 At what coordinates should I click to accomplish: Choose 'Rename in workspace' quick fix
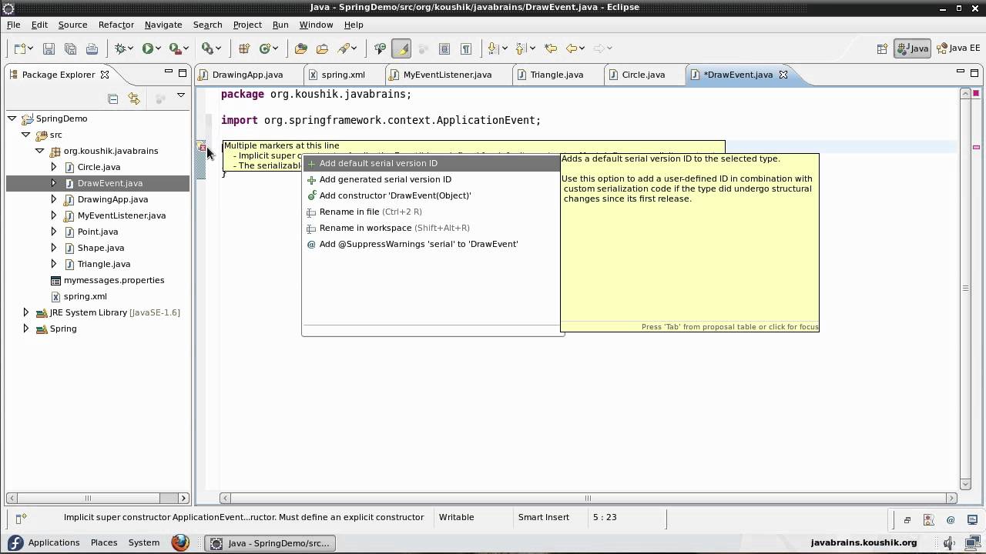pos(431,228)
